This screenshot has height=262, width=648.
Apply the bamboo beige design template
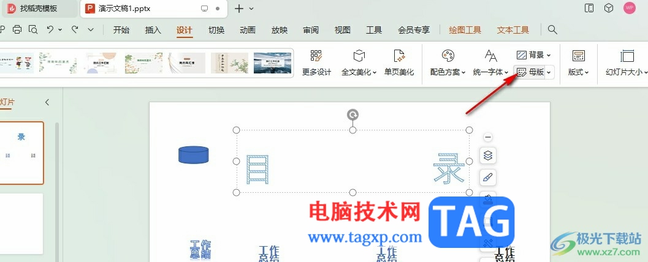[230, 62]
